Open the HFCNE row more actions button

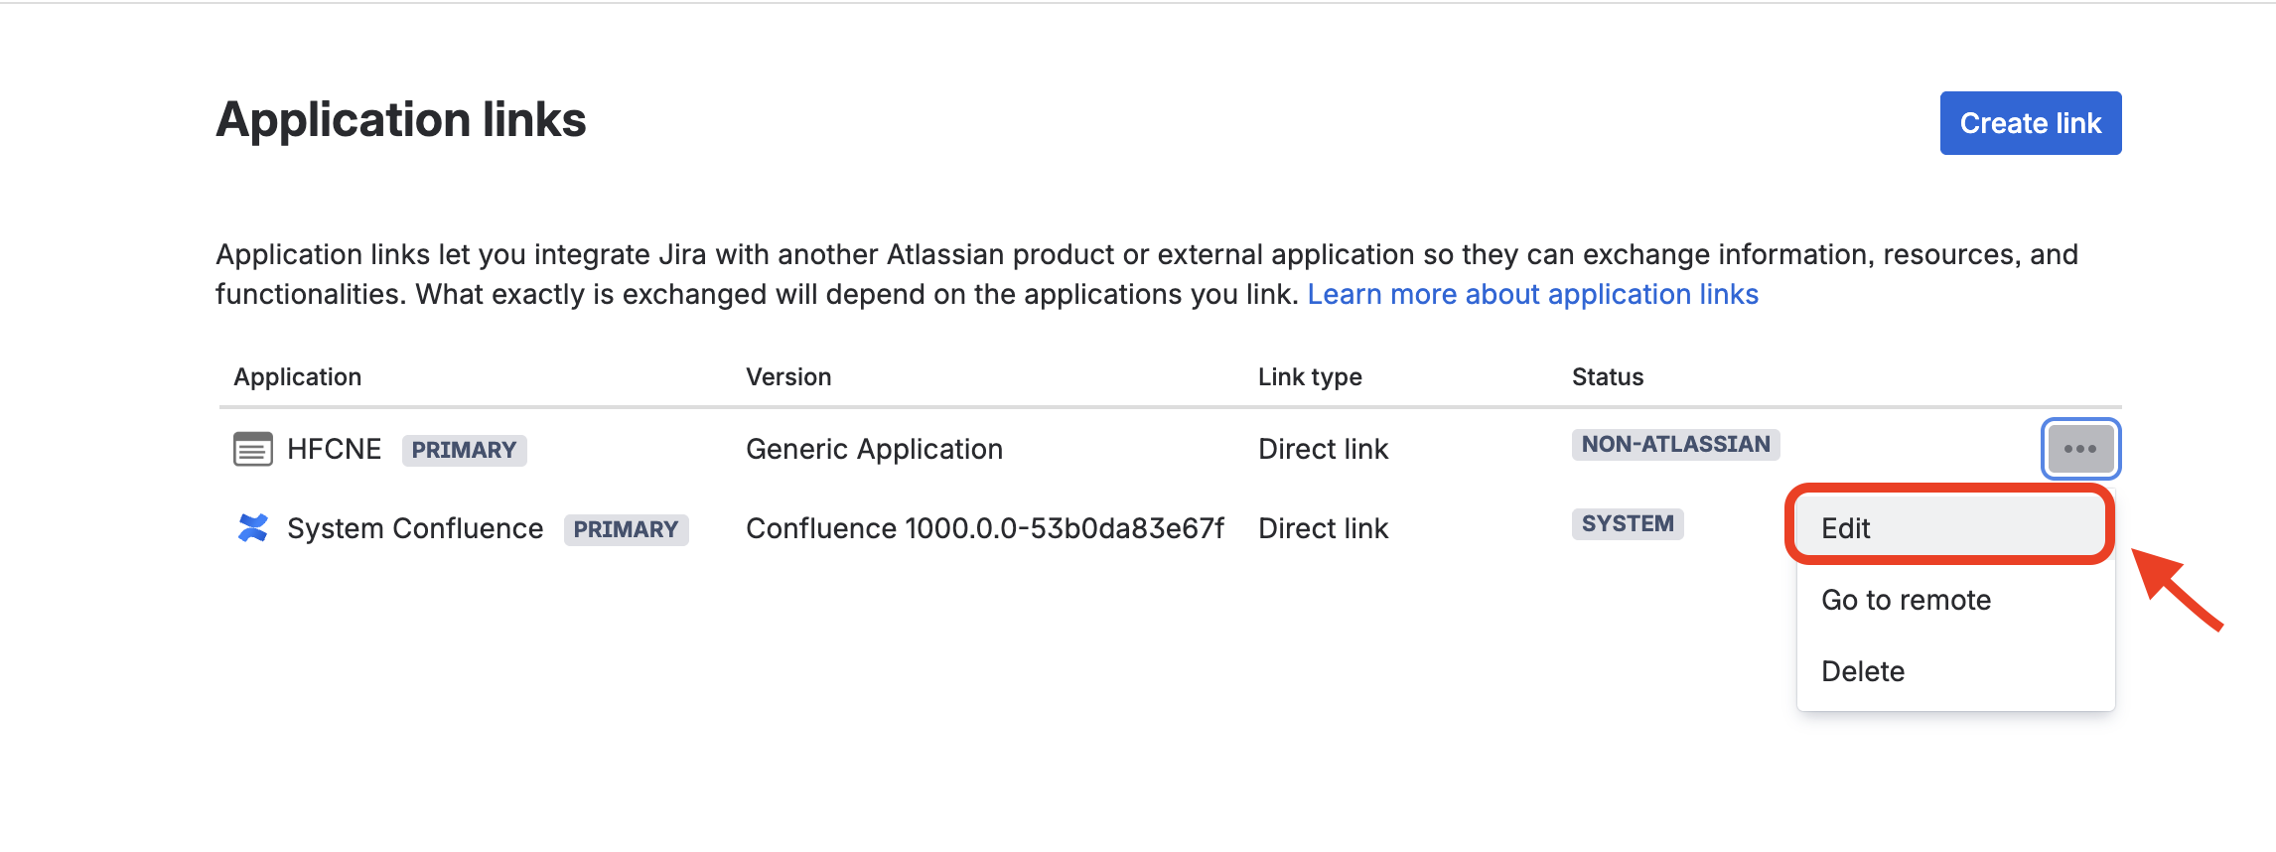pos(2080,449)
